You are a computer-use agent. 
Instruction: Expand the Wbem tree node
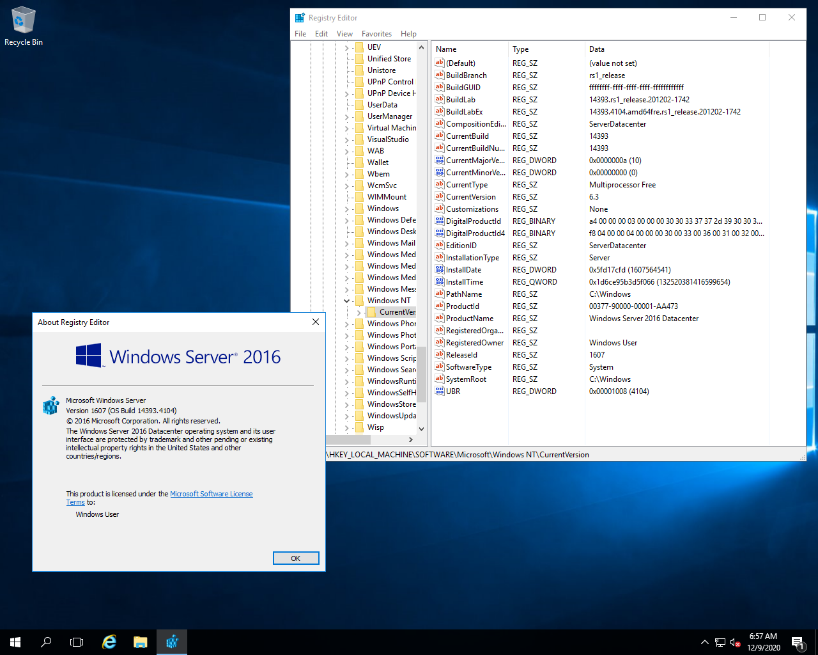(347, 174)
